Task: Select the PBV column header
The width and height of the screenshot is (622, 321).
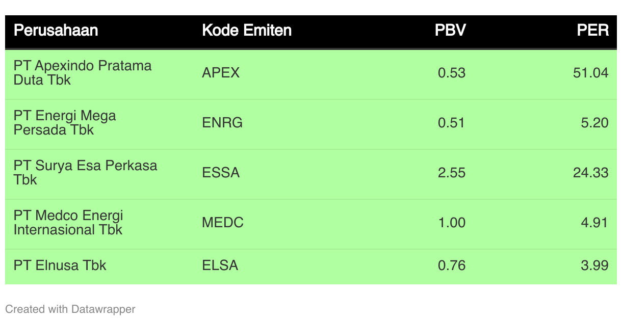Action: pyautogui.click(x=450, y=30)
